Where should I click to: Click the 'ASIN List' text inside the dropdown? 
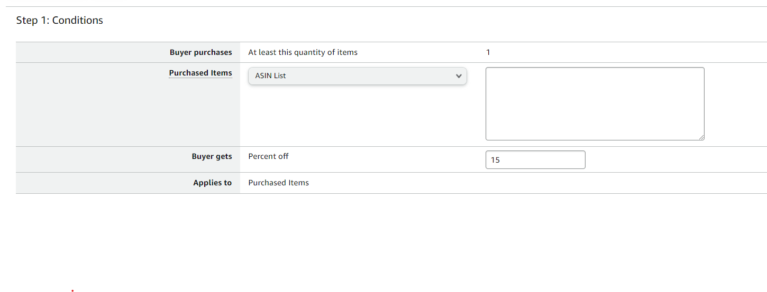tap(270, 76)
